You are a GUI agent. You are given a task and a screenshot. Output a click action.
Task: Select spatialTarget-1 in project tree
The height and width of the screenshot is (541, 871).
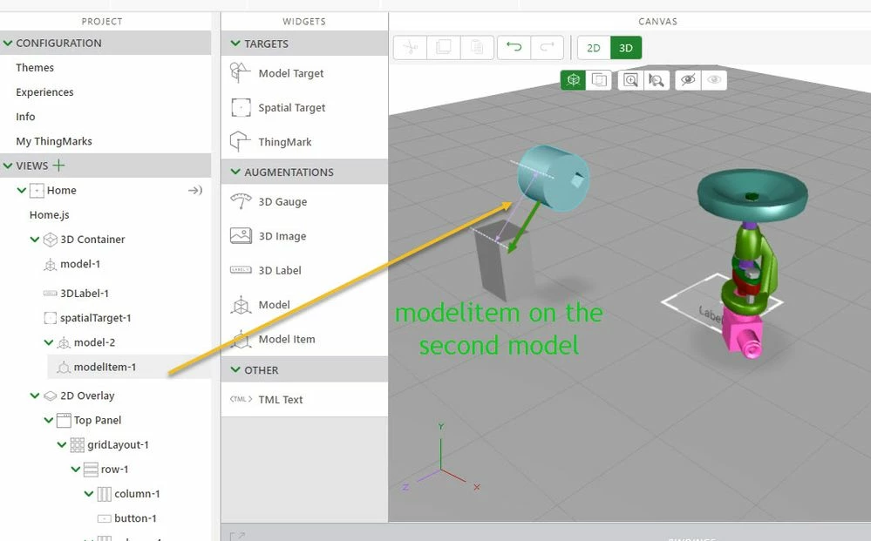click(96, 318)
